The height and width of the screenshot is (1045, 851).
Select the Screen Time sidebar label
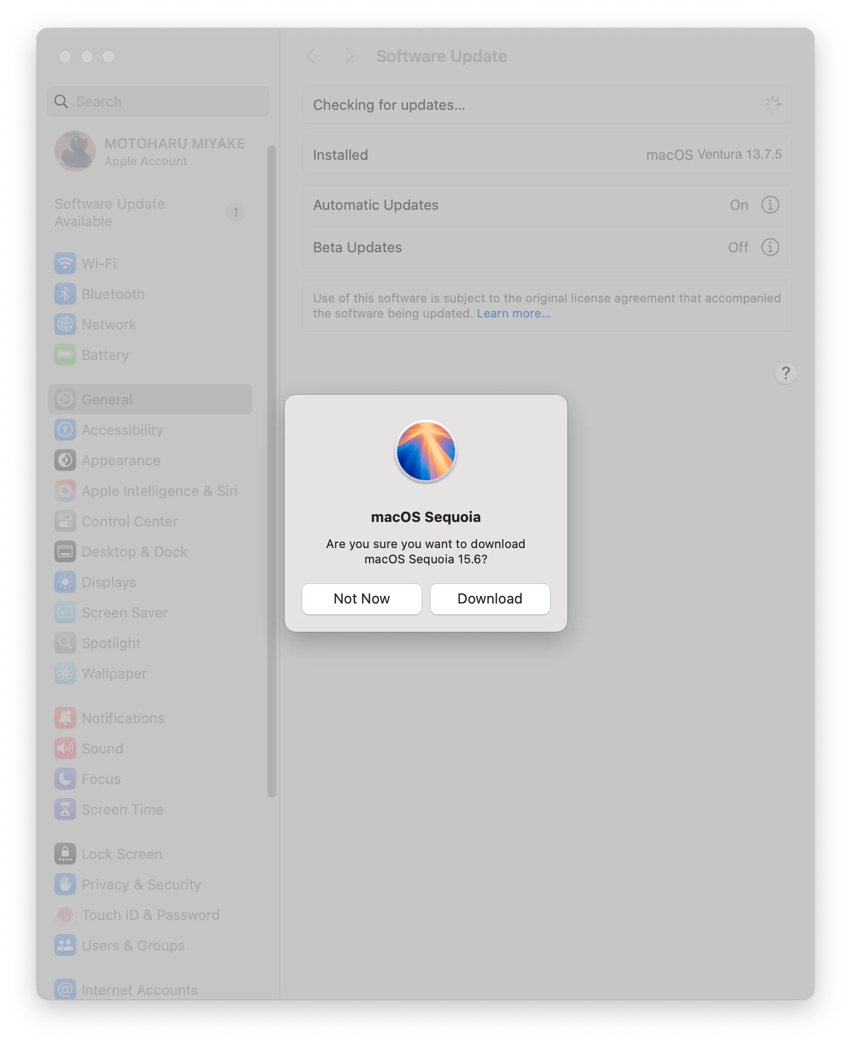pyautogui.click(x=122, y=810)
